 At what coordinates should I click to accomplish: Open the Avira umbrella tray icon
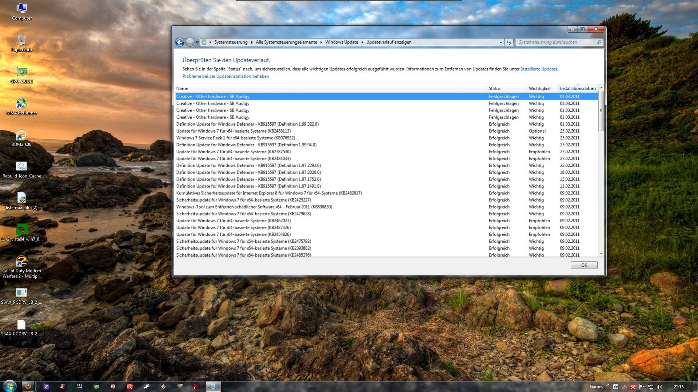tap(633, 387)
